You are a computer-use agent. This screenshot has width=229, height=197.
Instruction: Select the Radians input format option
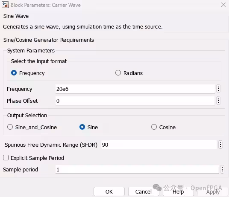coord(118,73)
